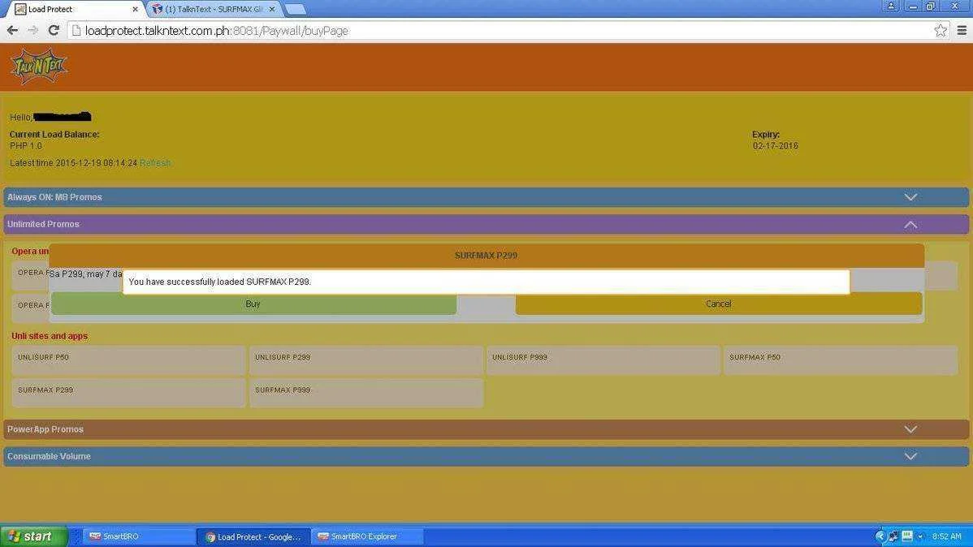Click the SURFMAX P299 dialog header
Image resolution: width=973 pixels, height=547 pixels.
pyautogui.click(x=486, y=256)
